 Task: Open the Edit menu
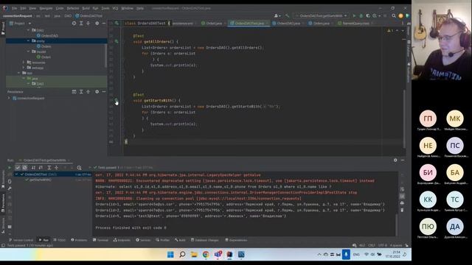click(x=23, y=8)
